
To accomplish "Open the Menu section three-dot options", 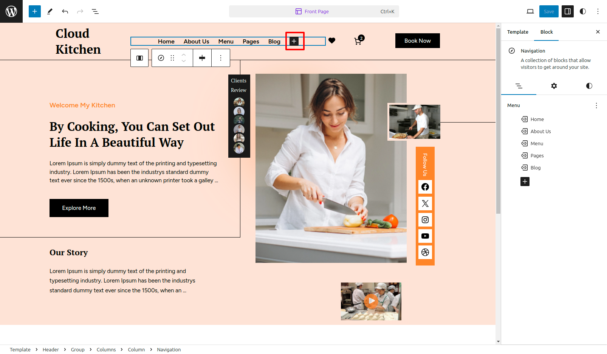I will pyautogui.click(x=596, y=106).
